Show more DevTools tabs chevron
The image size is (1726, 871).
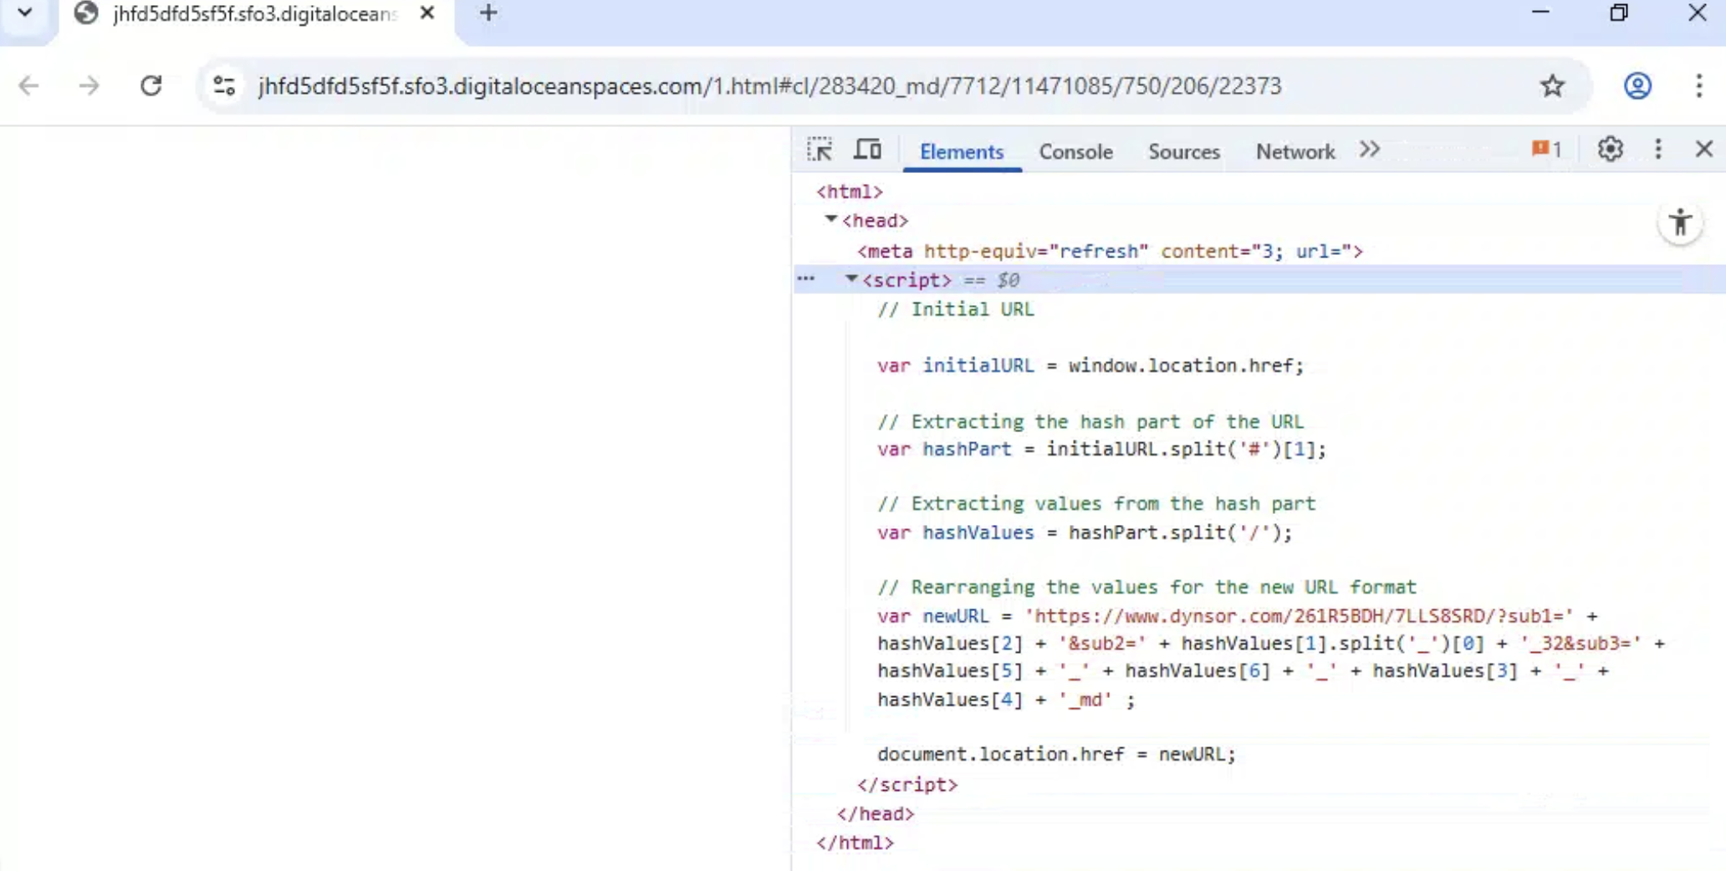tap(1369, 150)
